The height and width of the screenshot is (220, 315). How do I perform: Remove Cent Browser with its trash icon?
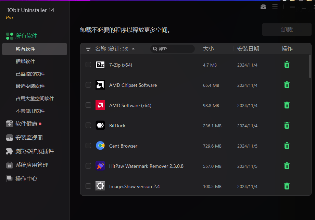click(287, 146)
